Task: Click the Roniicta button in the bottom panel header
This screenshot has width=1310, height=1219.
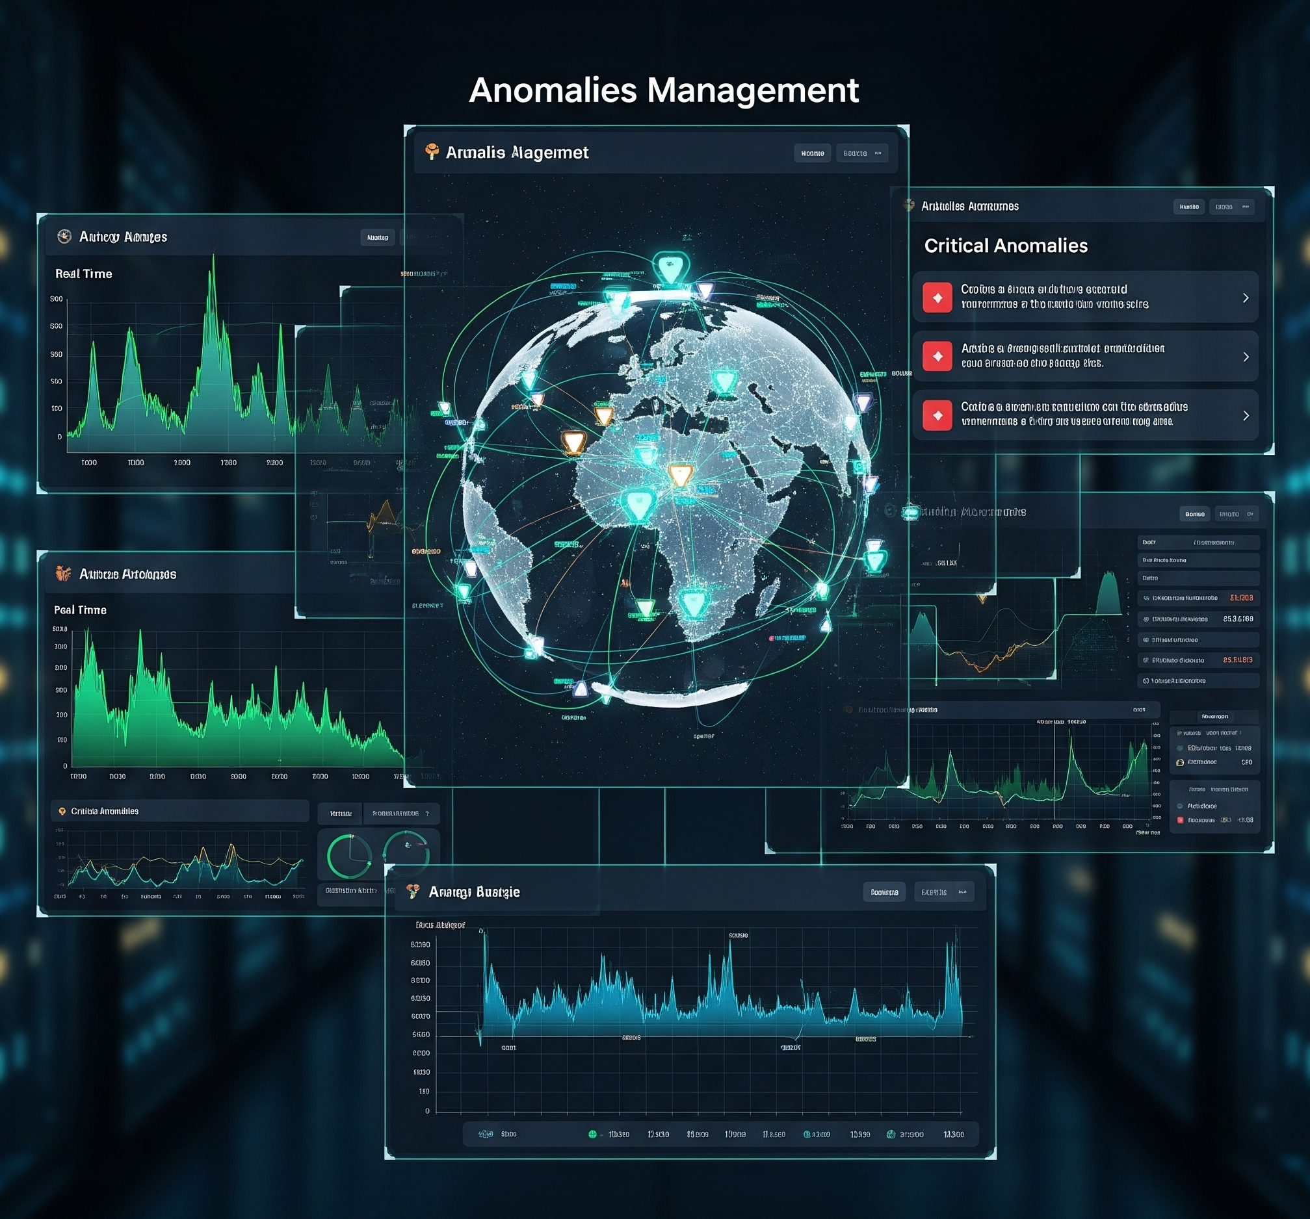Action: click(x=884, y=892)
